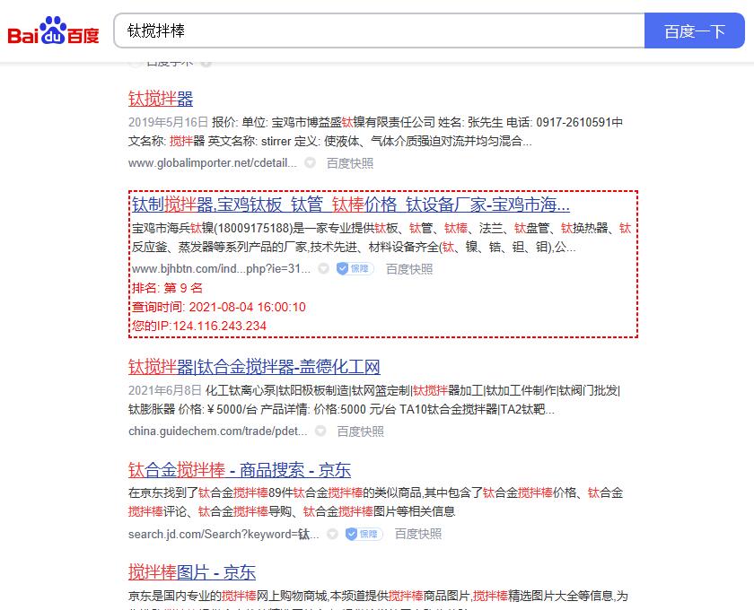The width and height of the screenshot is (754, 610).
Task: Open 钛合金搅拌棒 - 商品搜索 - 京东 result
Action: (240, 470)
